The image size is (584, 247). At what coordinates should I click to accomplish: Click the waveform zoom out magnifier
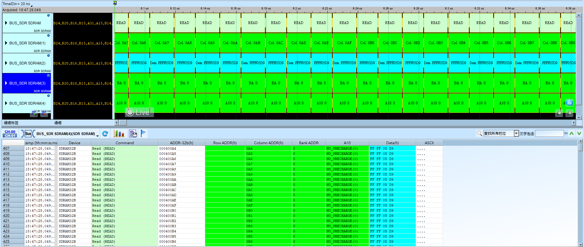[559, 113]
